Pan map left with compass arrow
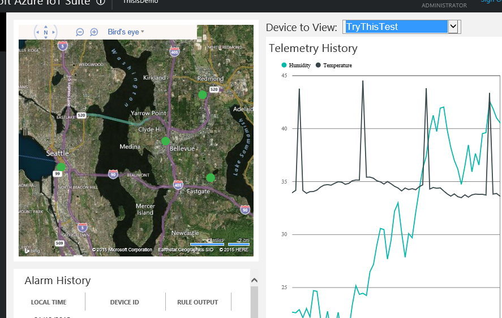Screen dimensions: 502x318 coord(37,32)
